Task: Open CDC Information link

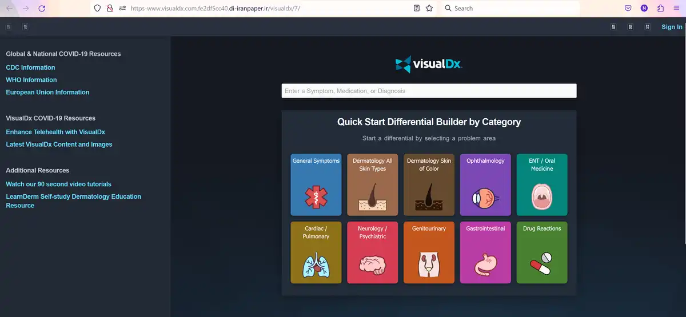Action: pyautogui.click(x=30, y=67)
